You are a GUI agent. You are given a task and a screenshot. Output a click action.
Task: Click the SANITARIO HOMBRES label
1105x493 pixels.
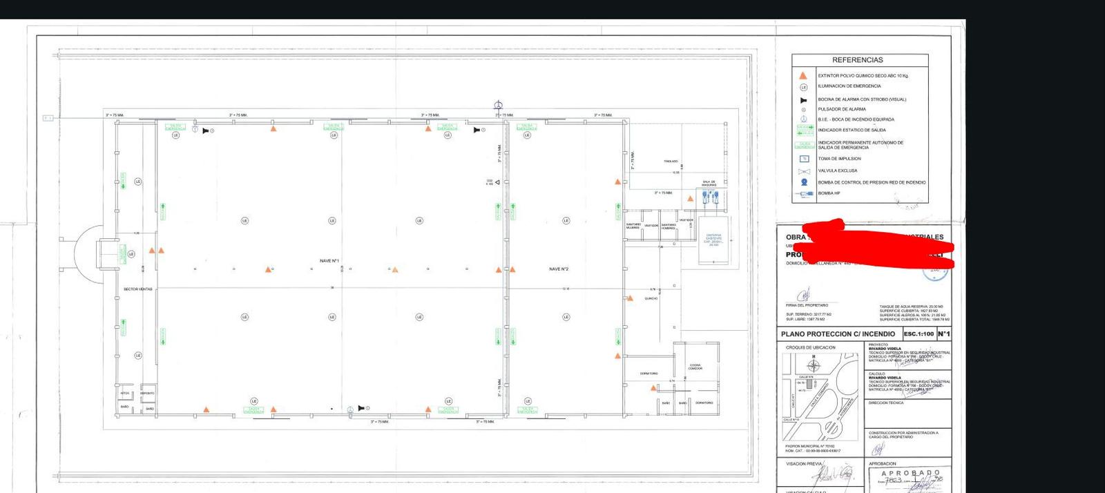click(669, 226)
